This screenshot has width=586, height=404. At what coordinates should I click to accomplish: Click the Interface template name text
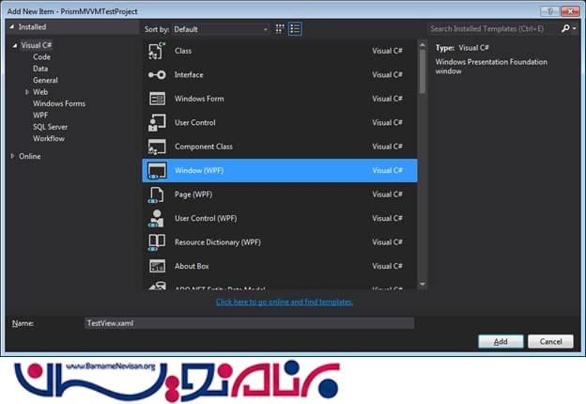pyautogui.click(x=189, y=75)
